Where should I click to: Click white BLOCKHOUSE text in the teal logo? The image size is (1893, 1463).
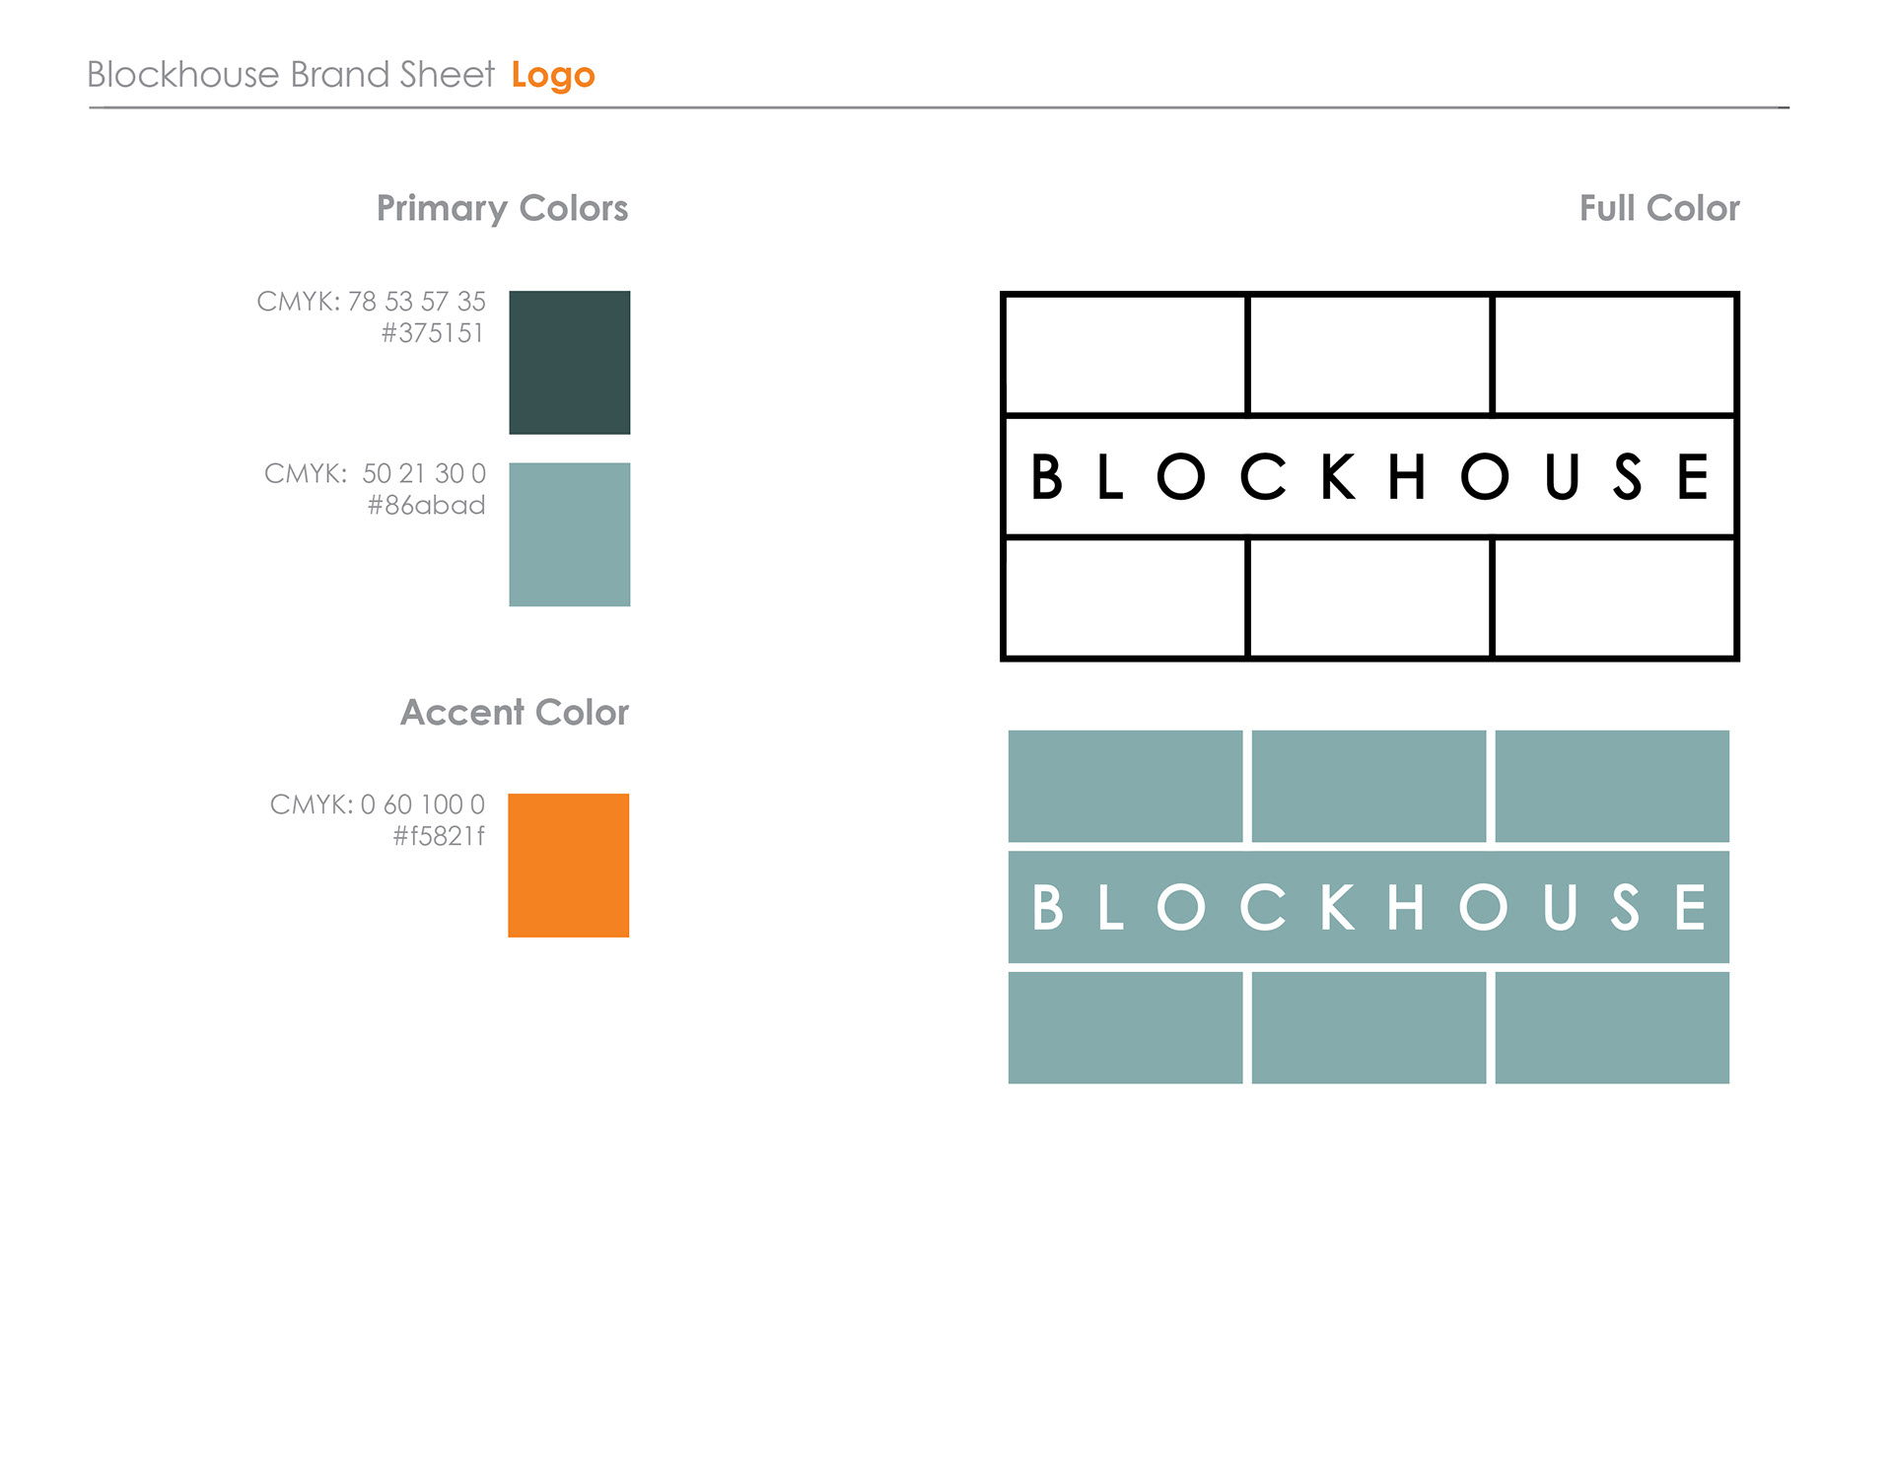1368,907
